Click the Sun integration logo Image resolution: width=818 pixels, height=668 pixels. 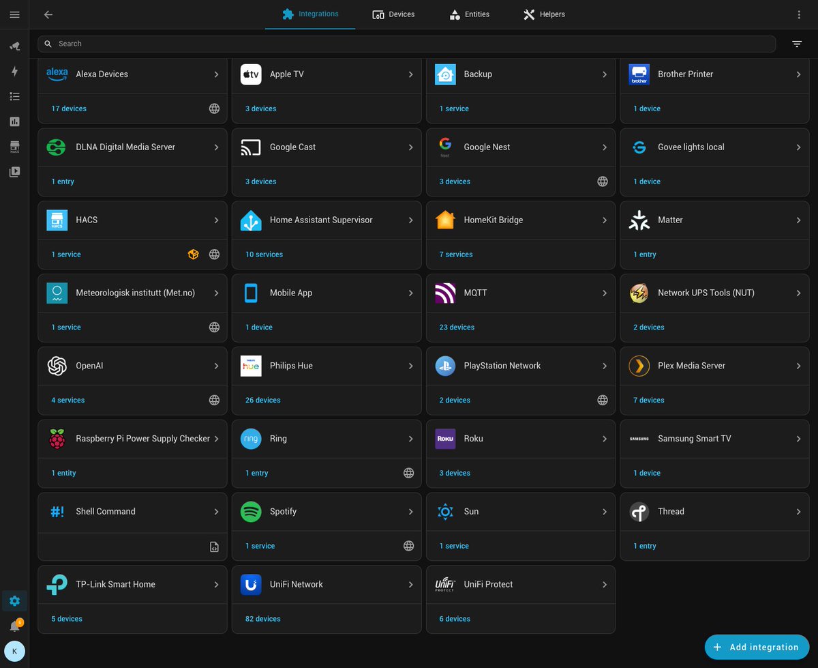pyautogui.click(x=445, y=512)
